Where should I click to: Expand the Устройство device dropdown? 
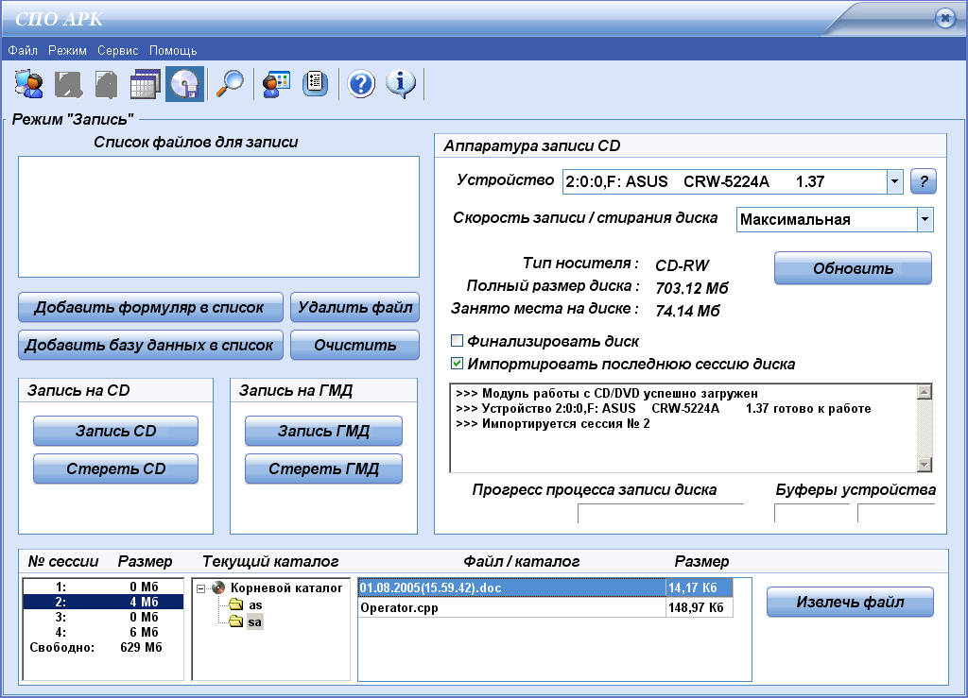894,181
